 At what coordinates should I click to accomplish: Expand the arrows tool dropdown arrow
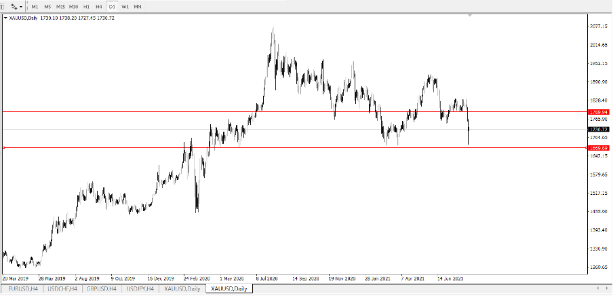[x=21, y=6]
